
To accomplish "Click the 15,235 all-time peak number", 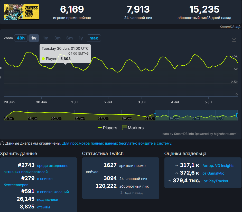I will (204, 9).
